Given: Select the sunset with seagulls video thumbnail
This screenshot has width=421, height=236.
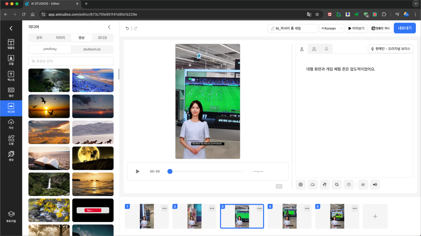Looking at the screenshot, I should pyautogui.click(x=49, y=106).
